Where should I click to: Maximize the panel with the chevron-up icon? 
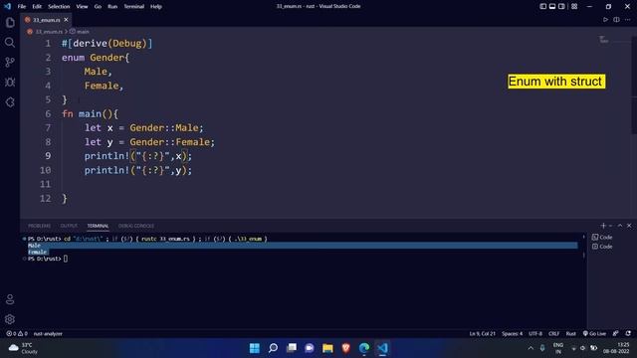[x=620, y=226]
